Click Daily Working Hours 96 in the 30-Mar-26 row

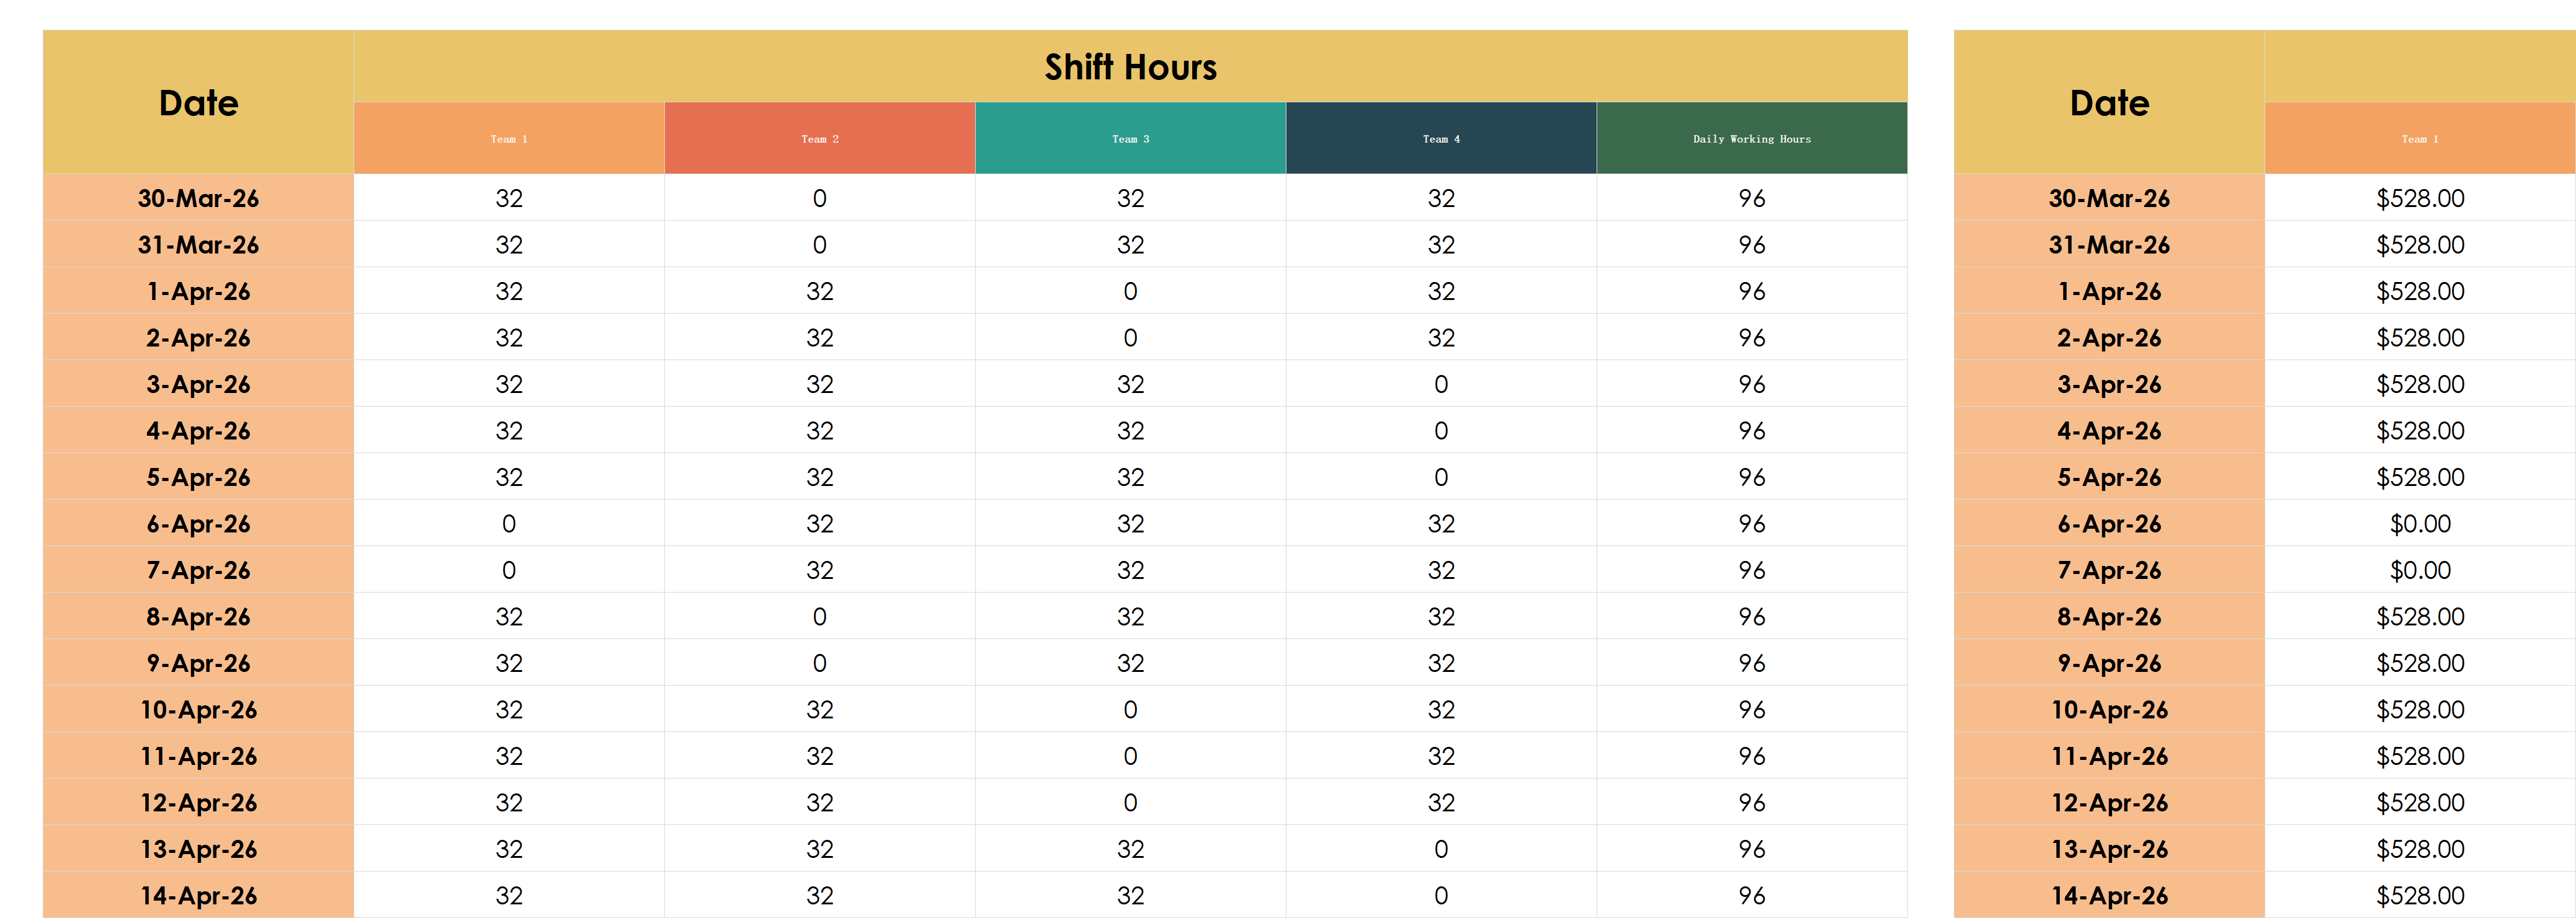(1752, 198)
